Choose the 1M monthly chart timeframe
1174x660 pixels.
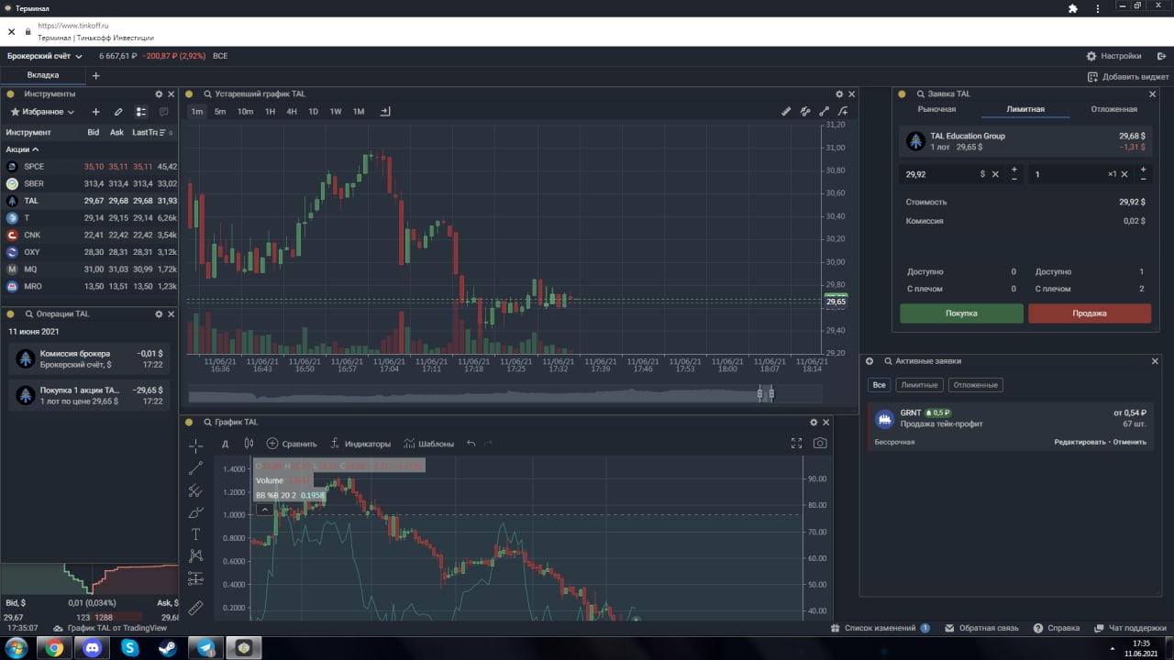359,112
